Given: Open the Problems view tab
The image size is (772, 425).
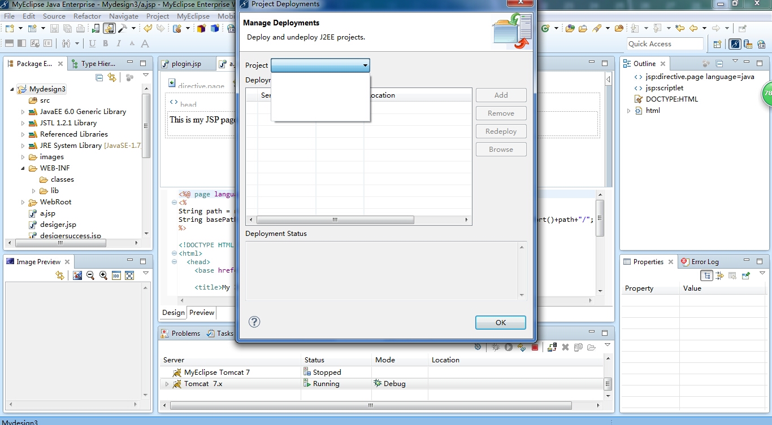Looking at the screenshot, I should pos(180,334).
